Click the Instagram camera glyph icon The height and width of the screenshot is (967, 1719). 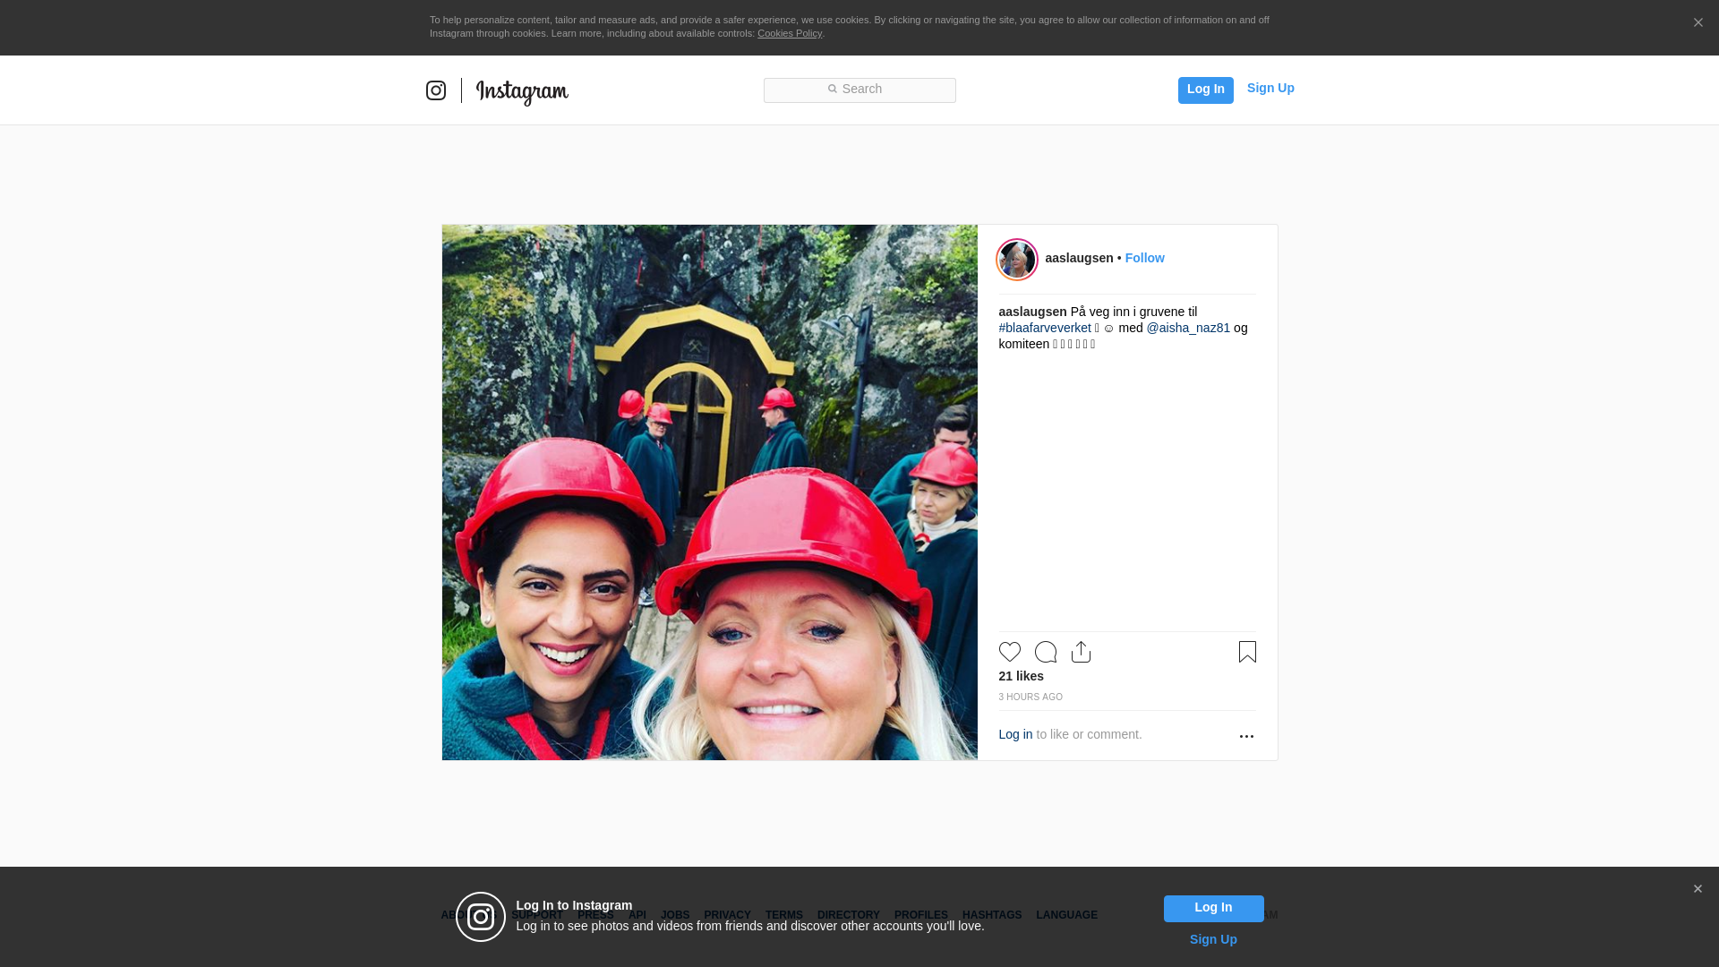tap(436, 90)
